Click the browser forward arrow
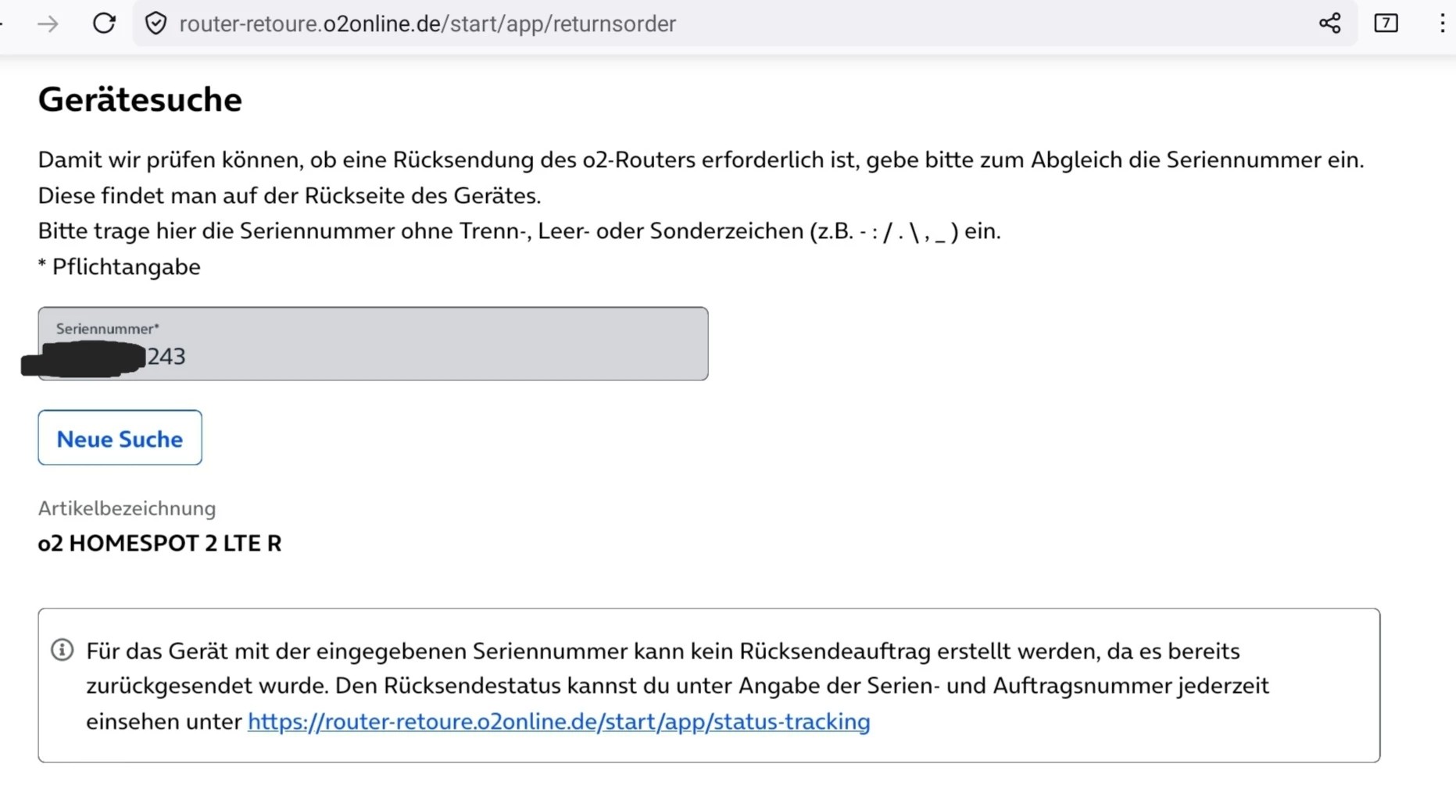The height and width of the screenshot is (792, 1456). (x=48, y=24)
